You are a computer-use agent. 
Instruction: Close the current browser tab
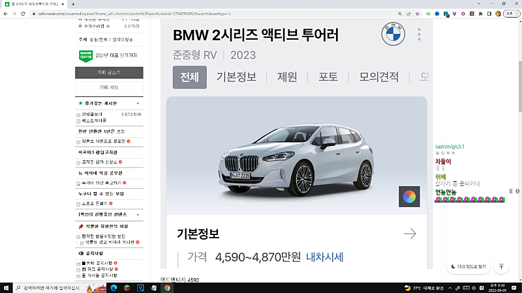(63, 4)
